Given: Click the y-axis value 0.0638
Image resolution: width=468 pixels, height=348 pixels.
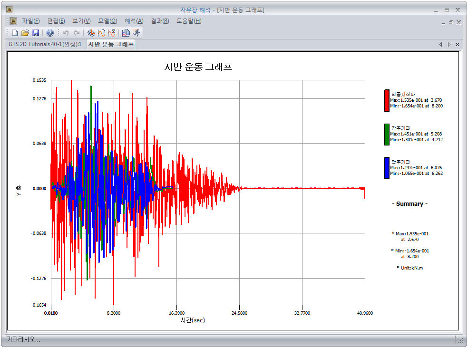Looking at the screenshot, I should (39, 144).
